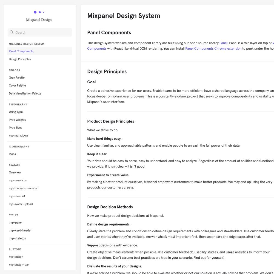Click the Mixpanel Design sidebar title
Image resolution: width=274 pixels, height=274 pixels.
(x=39, y=20)
